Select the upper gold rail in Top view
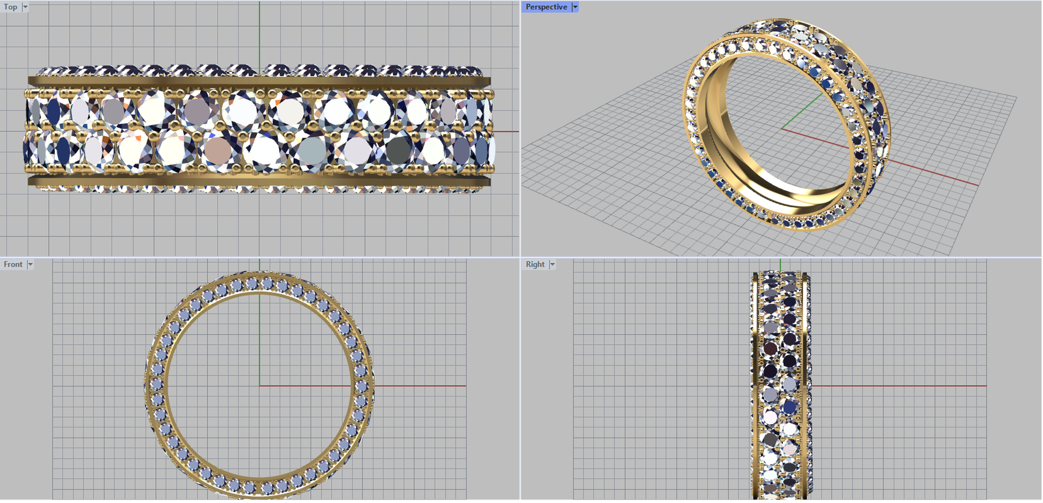The width and height of the screenshot is (1043, 503). tap(261, 81)
